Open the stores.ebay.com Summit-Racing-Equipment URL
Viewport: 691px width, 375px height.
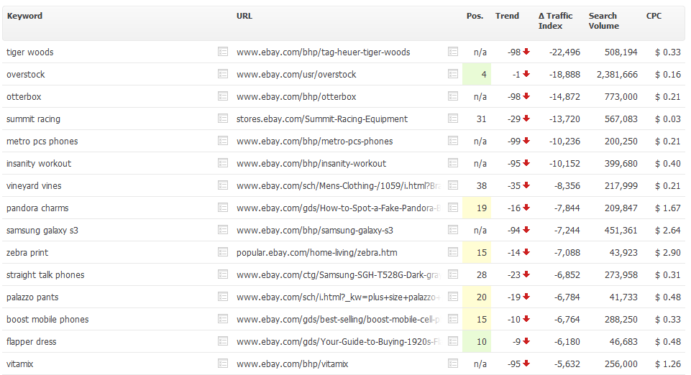(x=321, y=119)
